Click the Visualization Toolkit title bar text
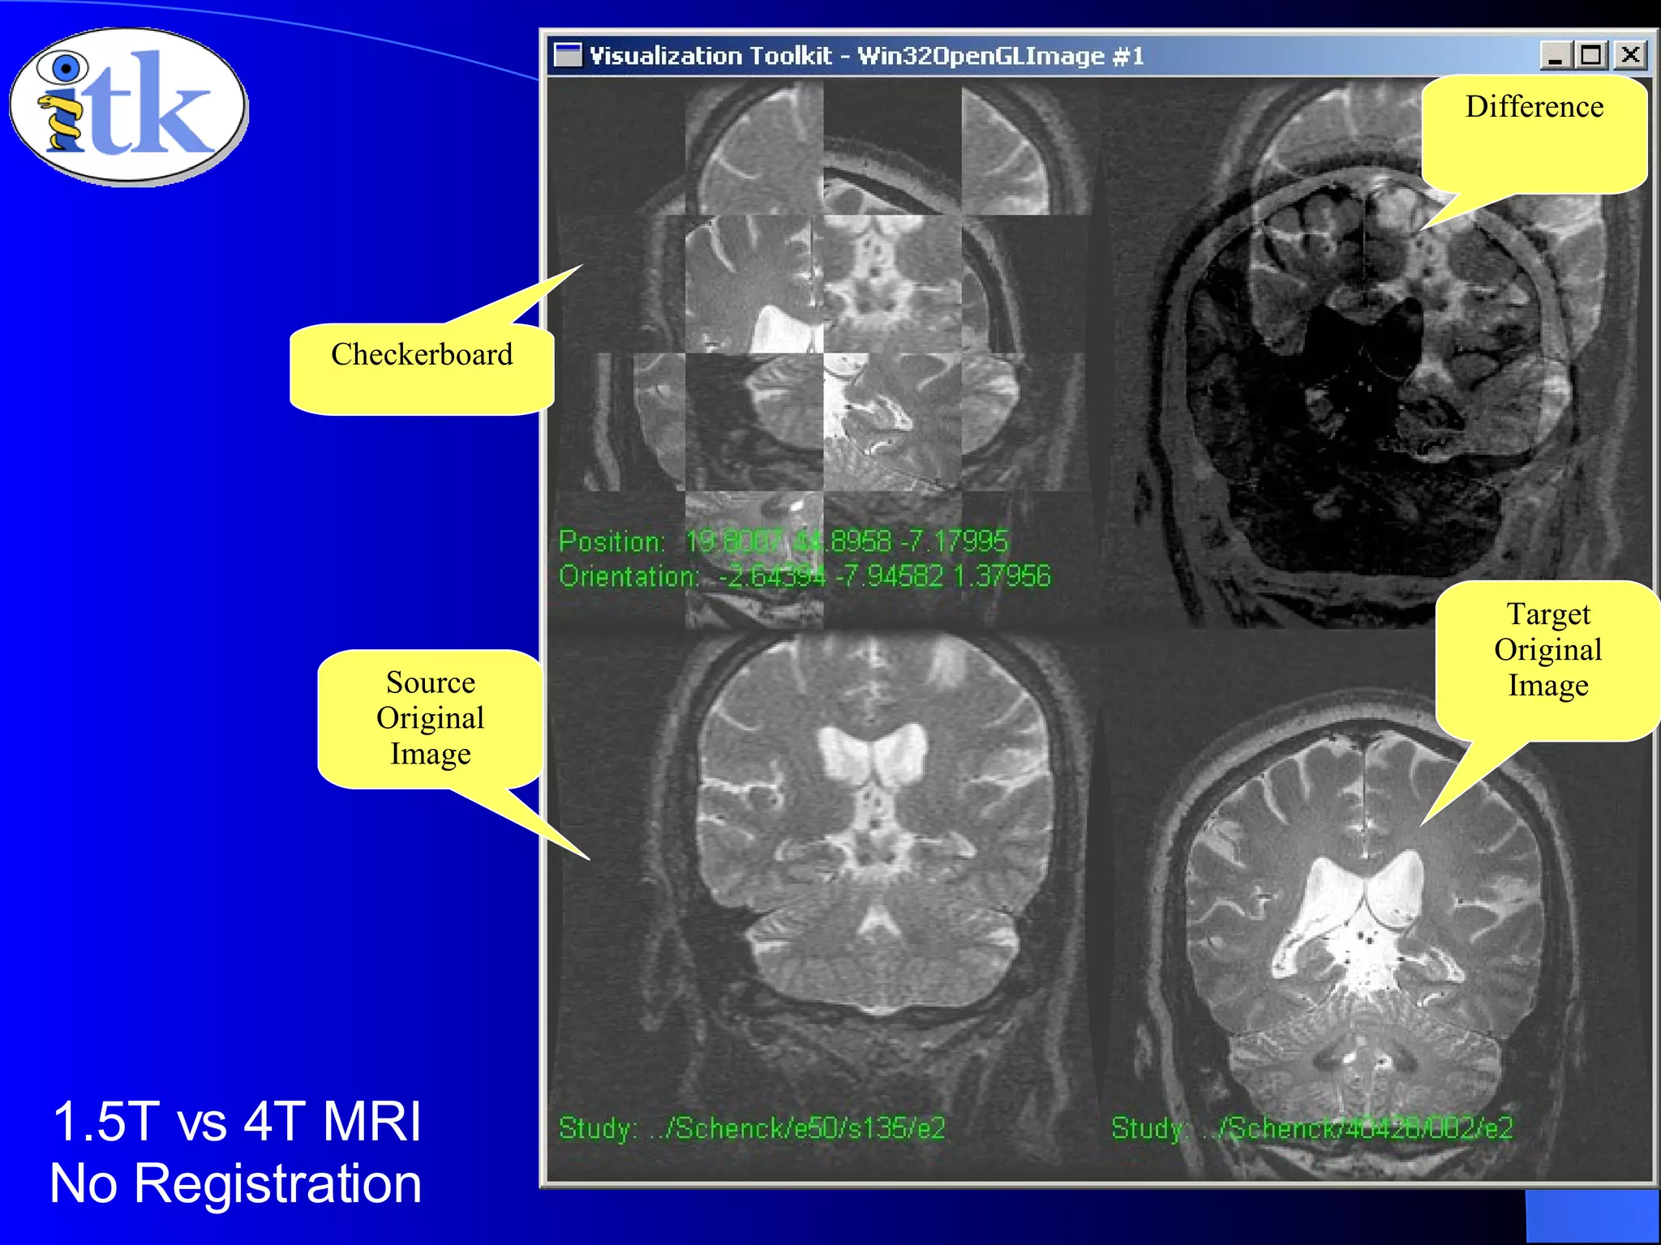Screen dimensions: 1661x1245 click(x=866, y=56)
